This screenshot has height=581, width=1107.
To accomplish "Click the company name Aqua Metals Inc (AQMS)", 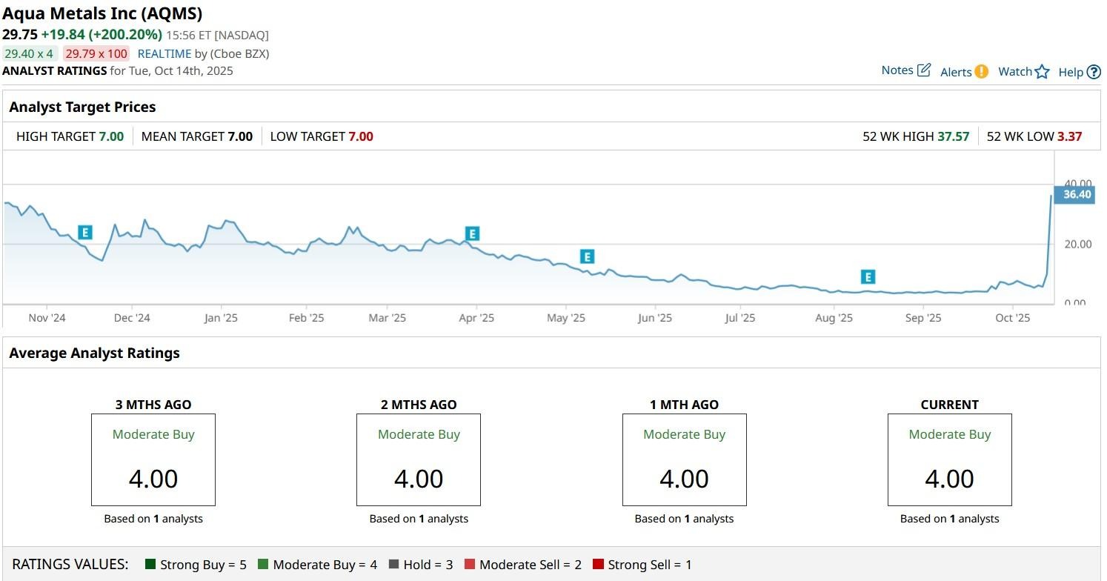I will [102, 13].
